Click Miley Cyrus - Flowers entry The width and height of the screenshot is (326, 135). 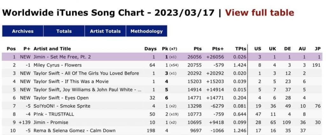coord(57,65)
